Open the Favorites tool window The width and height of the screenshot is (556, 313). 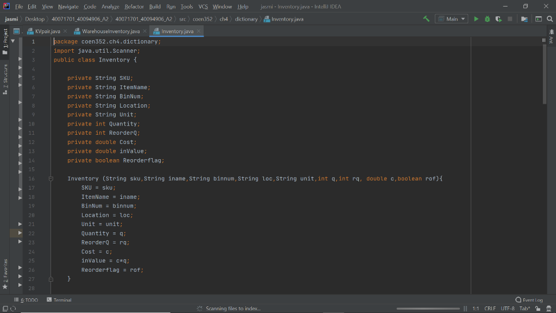pyautogui.click(x=5, y=274)
